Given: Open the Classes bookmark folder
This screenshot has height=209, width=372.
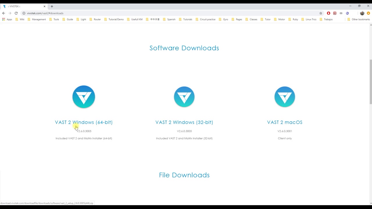Looking at the screenshot, I should (x=251, y=19).
